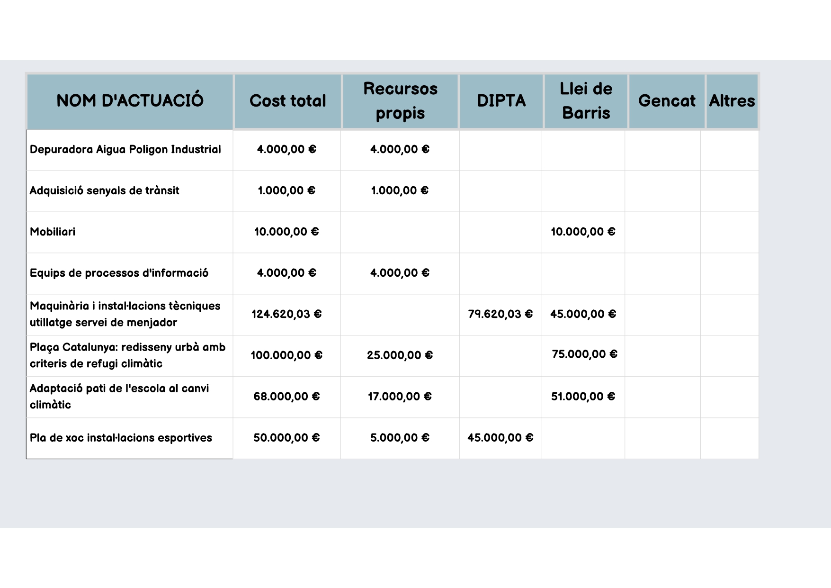Click the Llei de Barris header
This screenshot has width=831, height=588.
[586, 101]
